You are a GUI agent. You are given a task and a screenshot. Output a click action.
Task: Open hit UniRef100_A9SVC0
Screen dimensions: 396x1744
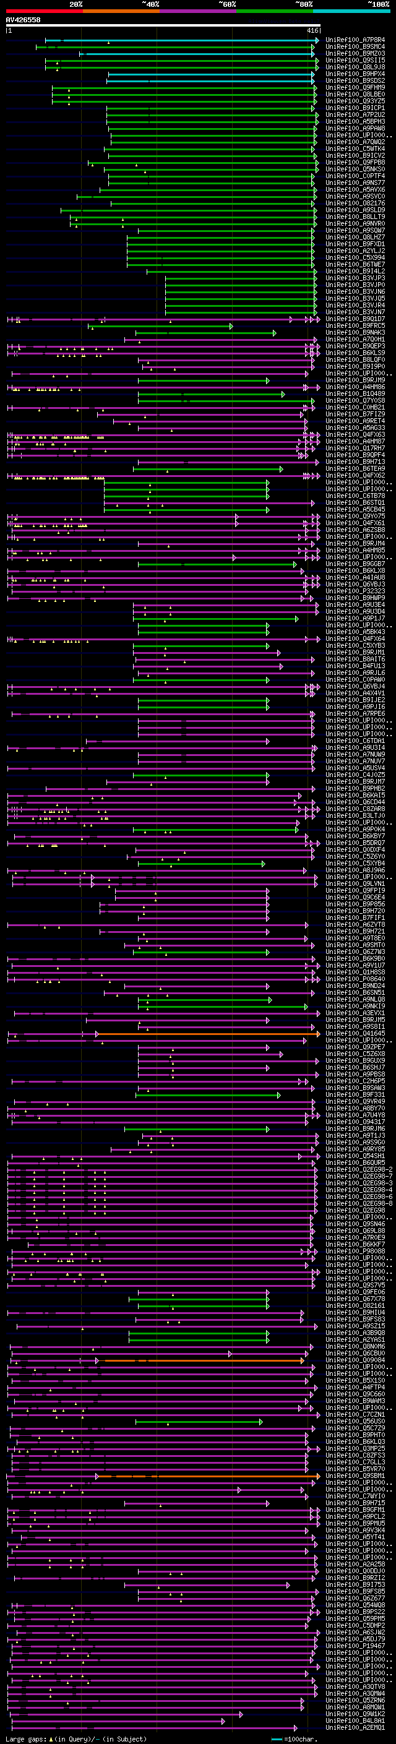pyautogui.click(x=355, y=196)
